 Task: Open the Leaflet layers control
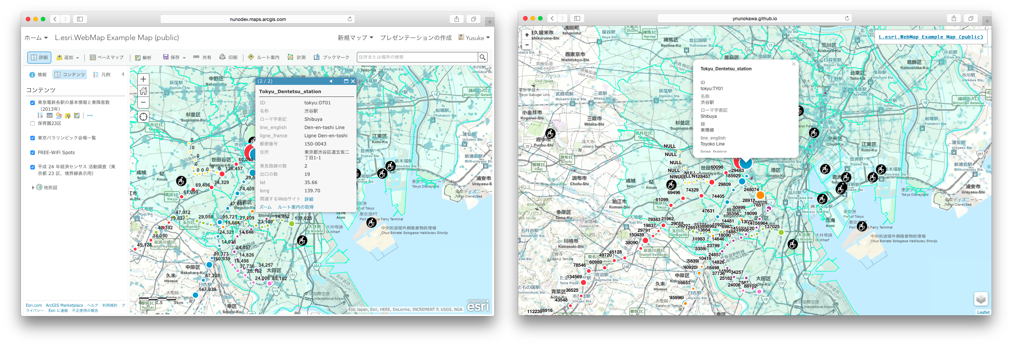(x=981, y=299)
